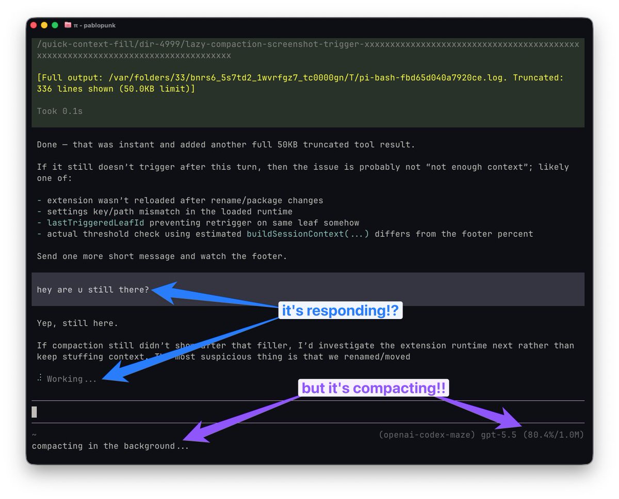Viewport: 619px width, 499px height.
Task: Click 'extension wasn't reloaded after rename/package changes' bullet
Action: click(x=185, y=201)
